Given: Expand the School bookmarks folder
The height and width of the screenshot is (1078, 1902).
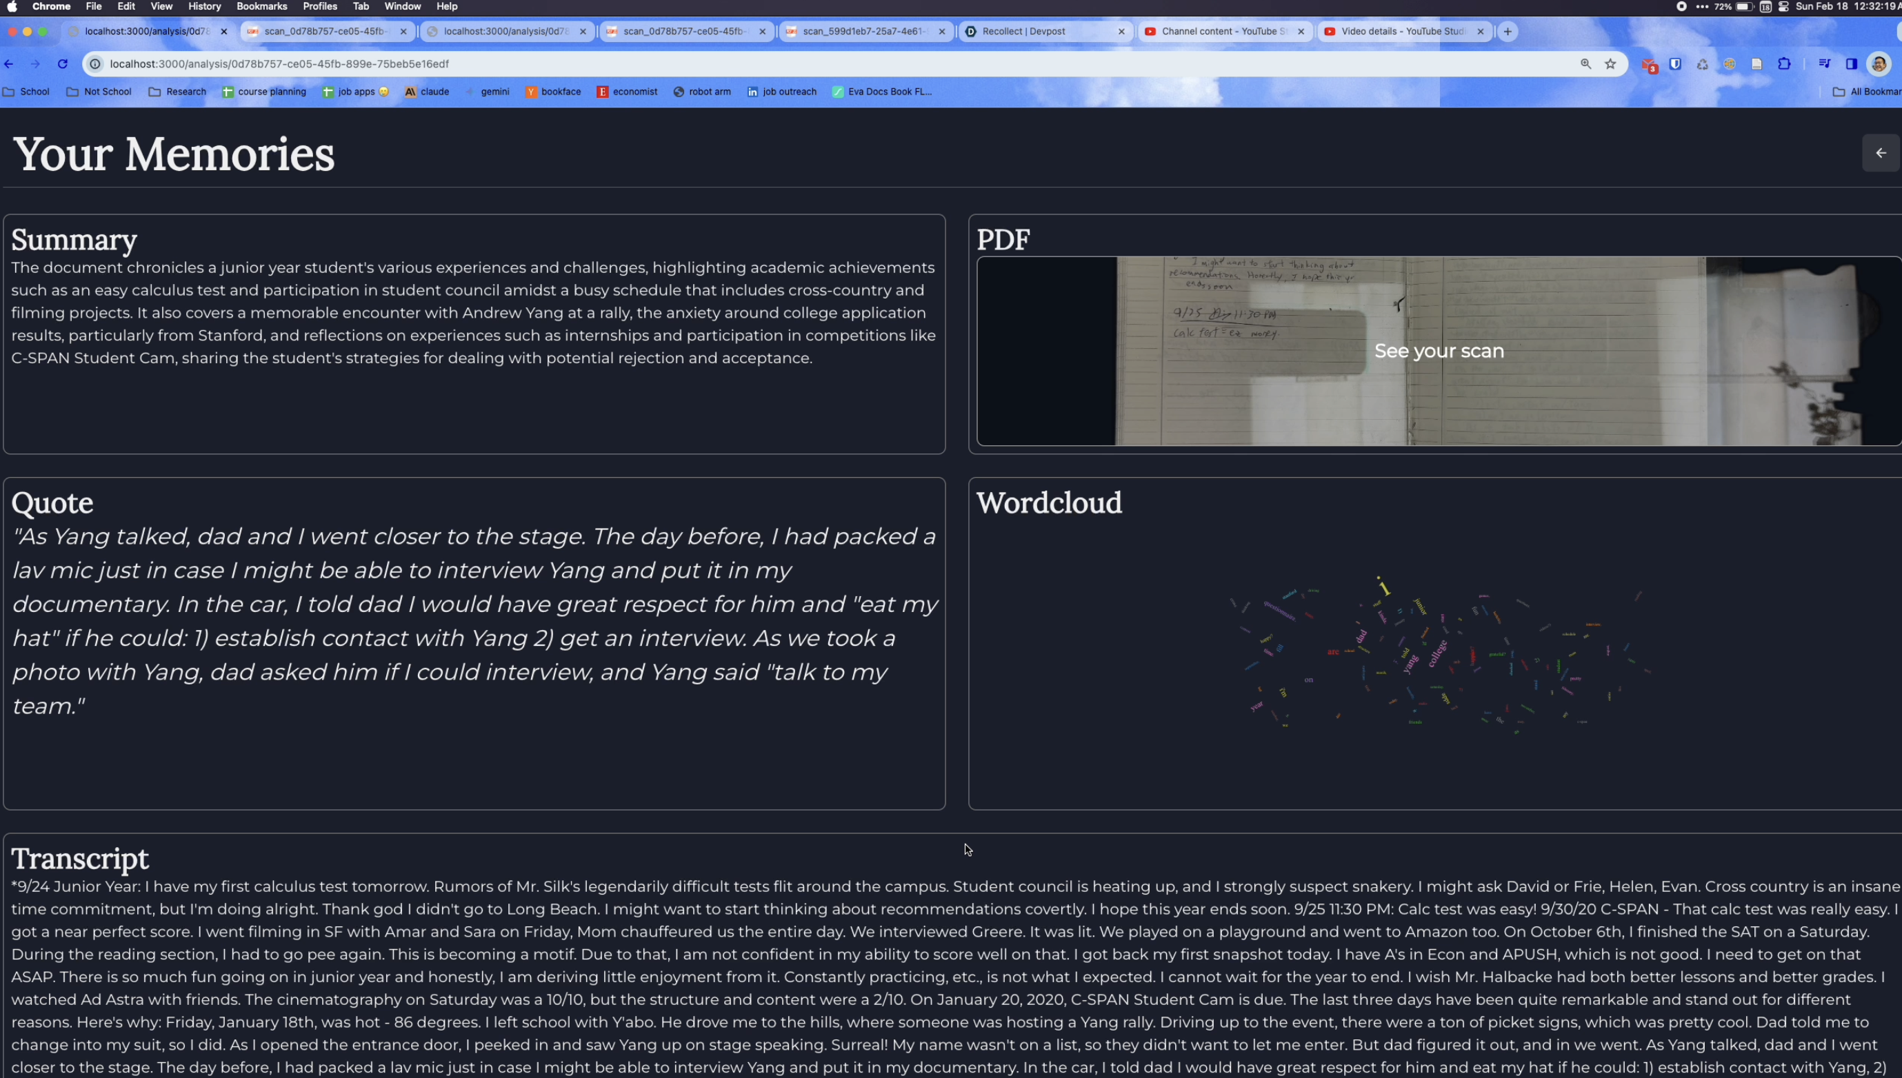Looking at the screenshot, I should pos(27,92).
